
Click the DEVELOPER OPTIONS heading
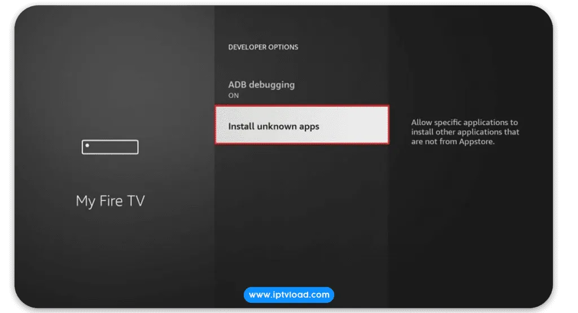(x=263, y=47)
